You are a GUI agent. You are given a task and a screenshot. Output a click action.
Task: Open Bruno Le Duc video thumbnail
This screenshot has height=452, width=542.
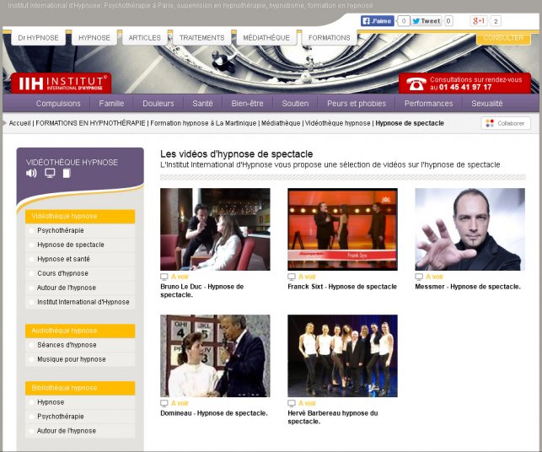coord(215,229)
